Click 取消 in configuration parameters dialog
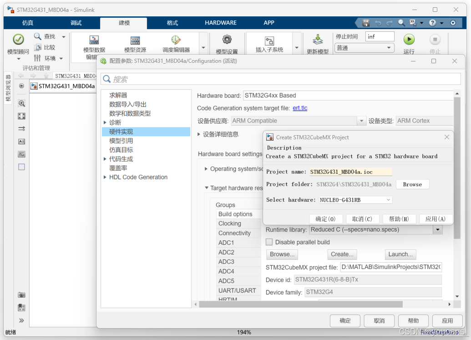Screen dimensions: 471x340 (379, 321)
